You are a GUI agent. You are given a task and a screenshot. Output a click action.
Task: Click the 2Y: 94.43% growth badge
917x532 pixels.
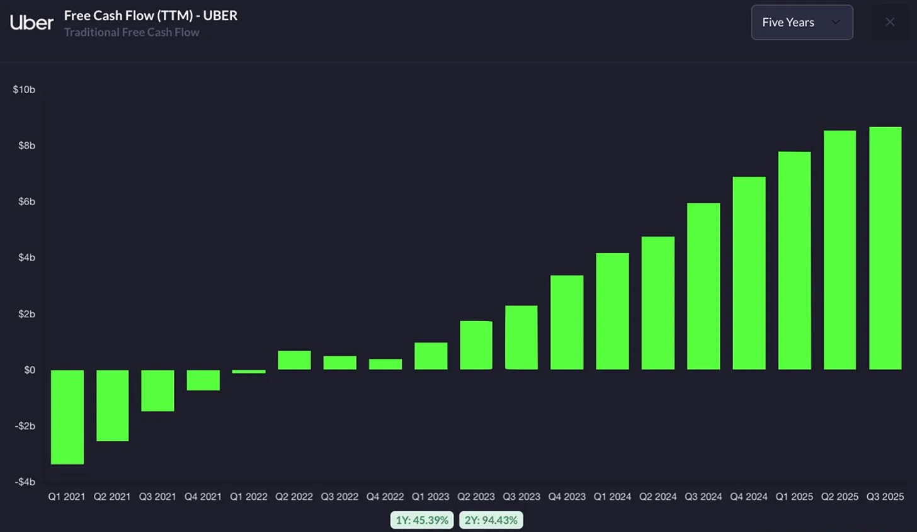click(491, 520)
